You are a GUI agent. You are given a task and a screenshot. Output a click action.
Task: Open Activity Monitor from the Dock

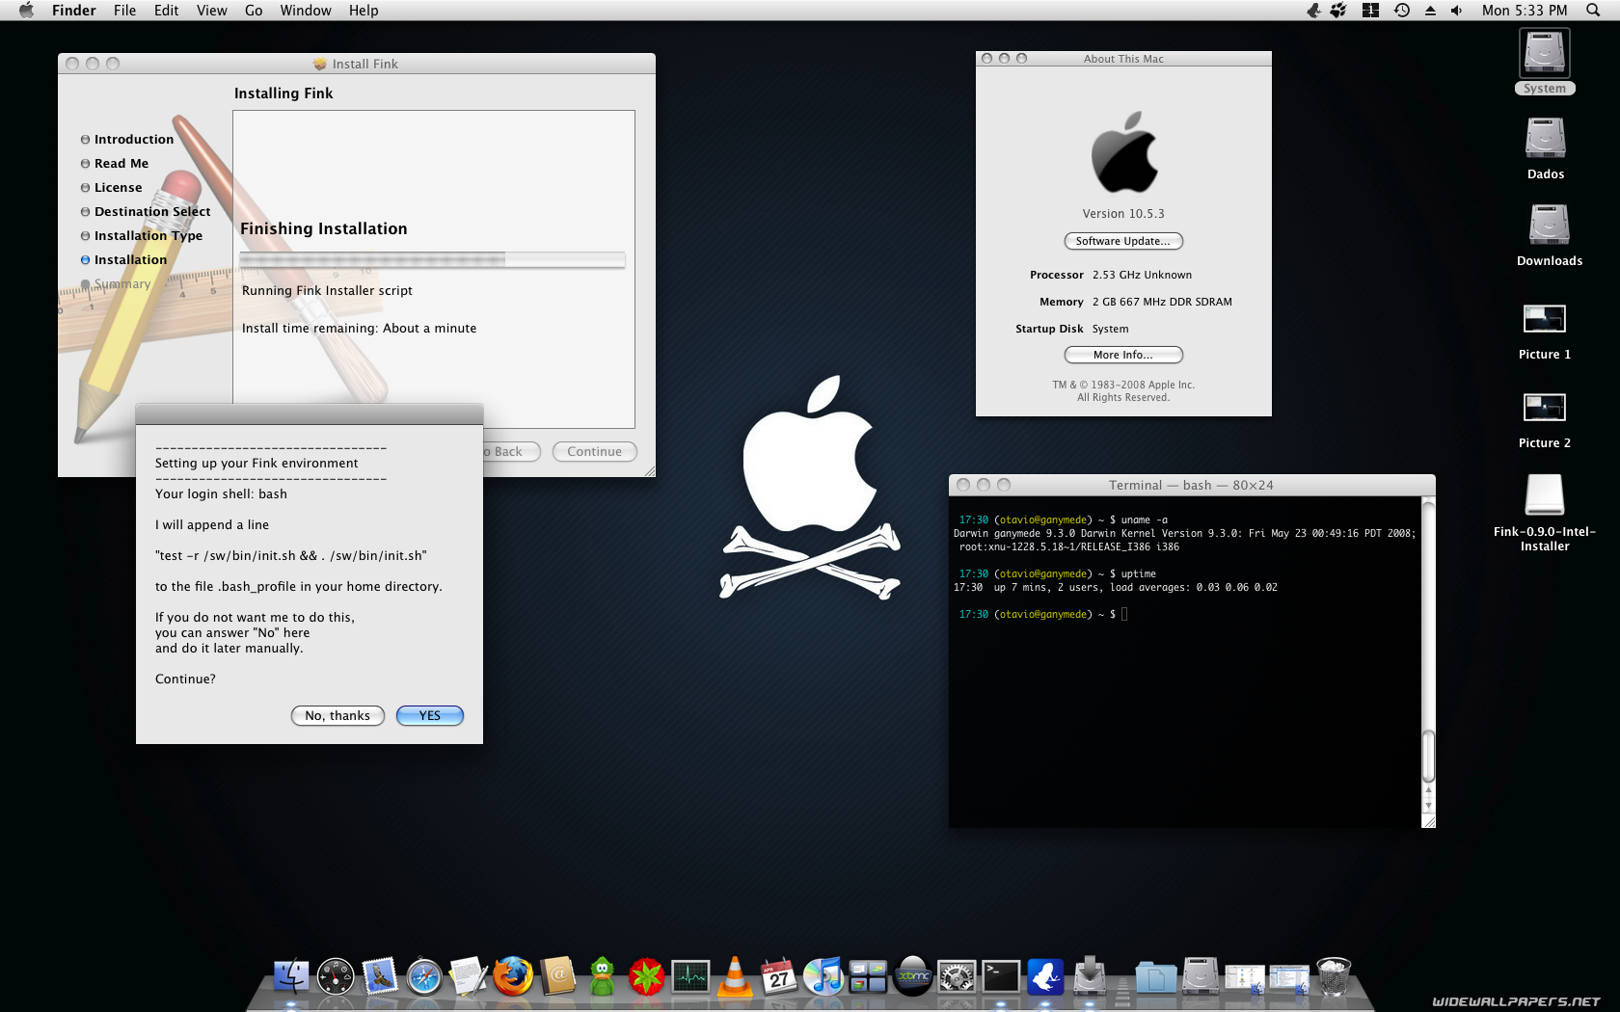pos(690,976)
